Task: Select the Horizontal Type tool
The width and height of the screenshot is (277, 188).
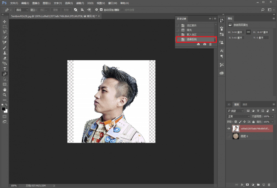Action: click(x=5, y=68)
